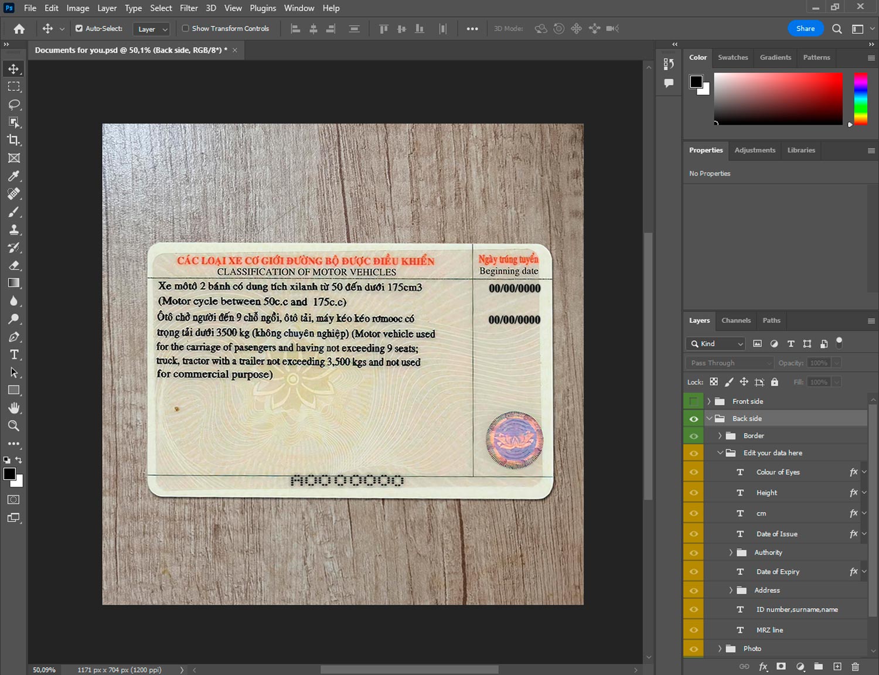Viewport: 879px width, 675px height.
Task: Click the foreground color swatch in Color panel
Action: tap(696, 81)
